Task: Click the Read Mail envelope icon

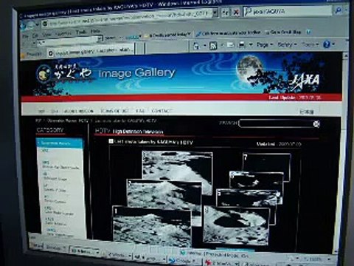Action: [230, 45]
